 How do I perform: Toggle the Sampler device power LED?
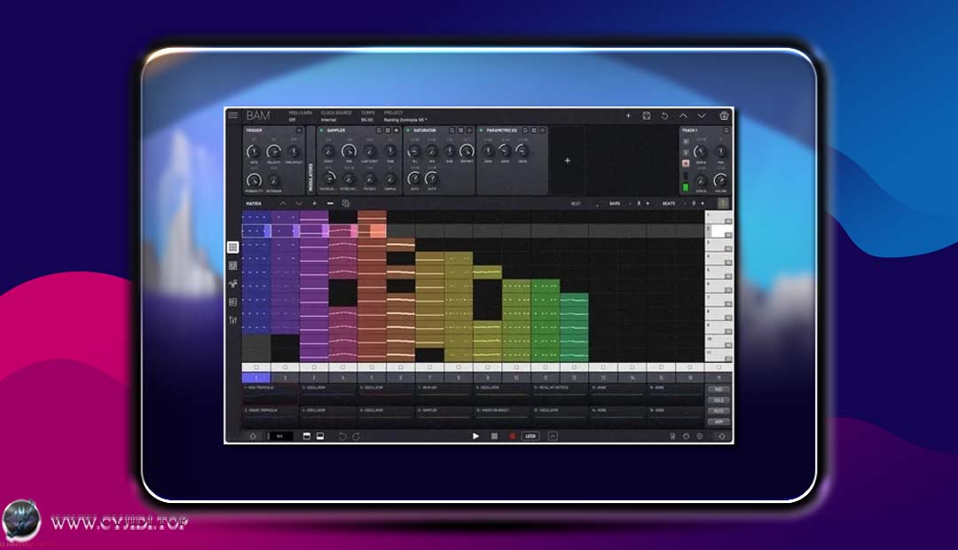321,130
